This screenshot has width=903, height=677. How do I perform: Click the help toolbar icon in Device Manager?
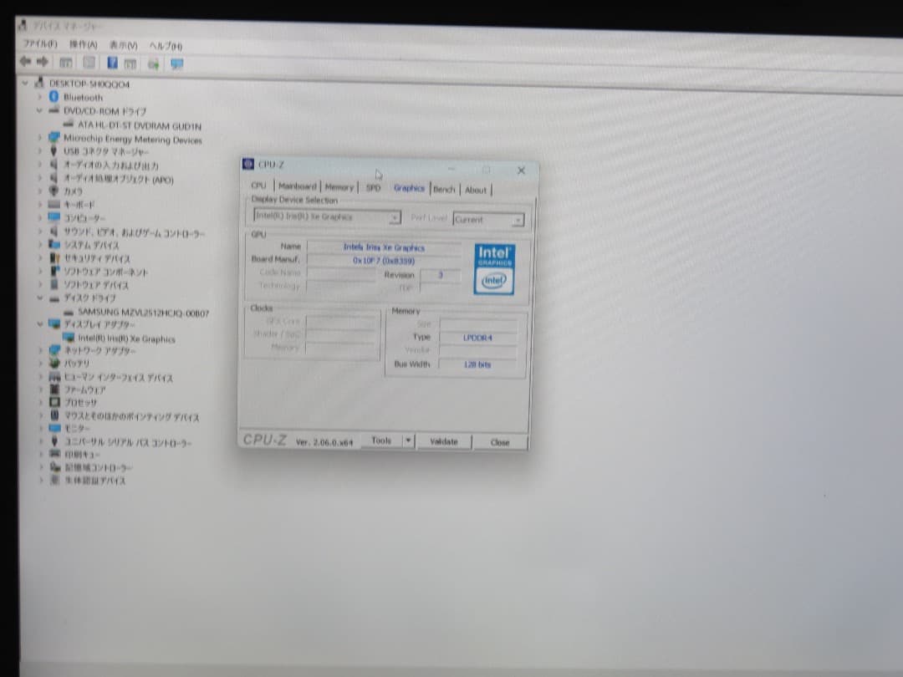(x=113, y=62)
